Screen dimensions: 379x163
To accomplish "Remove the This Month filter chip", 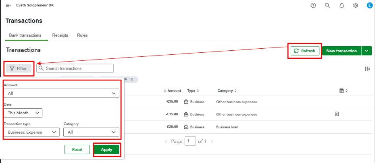I will tap(132, 79).
